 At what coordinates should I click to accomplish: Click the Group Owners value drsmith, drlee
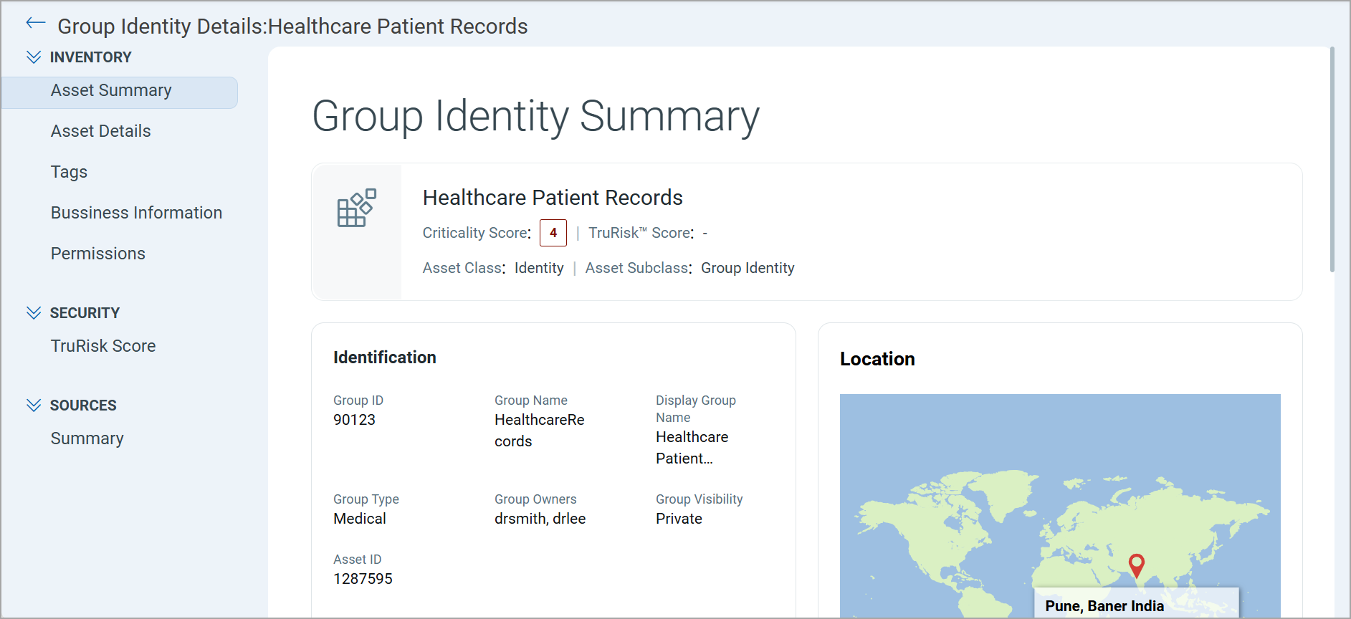[540, 519]
